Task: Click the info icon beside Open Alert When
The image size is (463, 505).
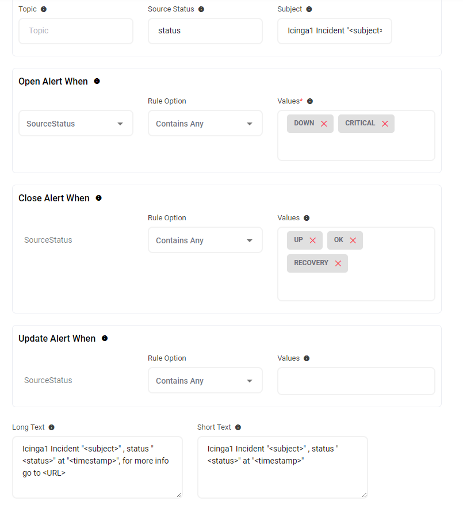Action: [x=97, y=81]
